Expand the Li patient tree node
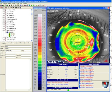The image size is (112, 92). point(3,21)
